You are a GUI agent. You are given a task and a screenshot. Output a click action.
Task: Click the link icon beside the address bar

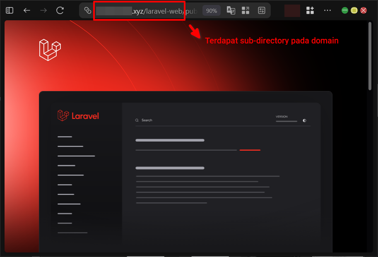coord(87,10)
